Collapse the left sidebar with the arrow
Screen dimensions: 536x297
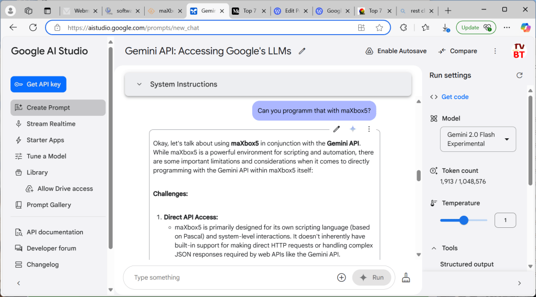point(19,283)
